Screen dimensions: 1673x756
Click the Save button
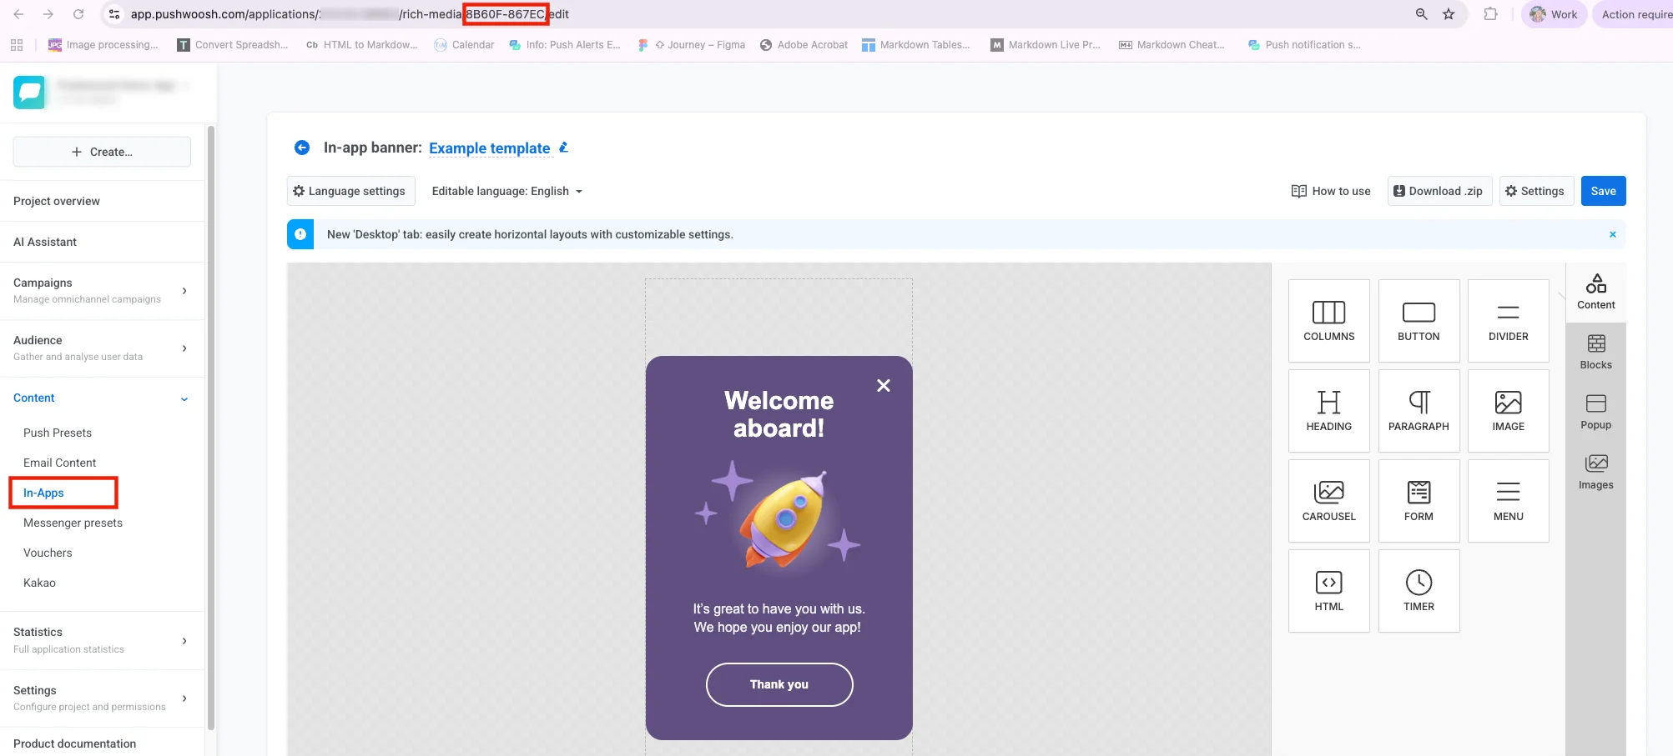click(x=1602, y=191)
